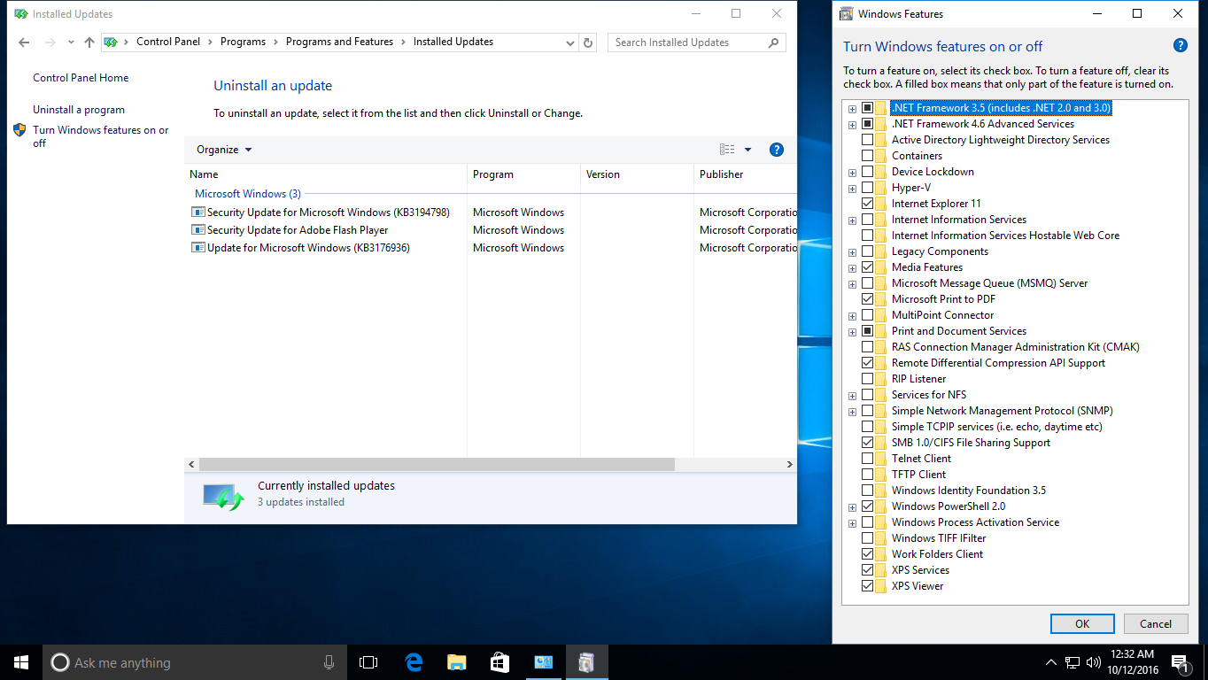The image size is (1208, 680).
Task: Sort by the Version column header
Action: 637,174
